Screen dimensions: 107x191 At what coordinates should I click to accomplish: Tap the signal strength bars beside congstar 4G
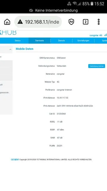click(106, 35)
